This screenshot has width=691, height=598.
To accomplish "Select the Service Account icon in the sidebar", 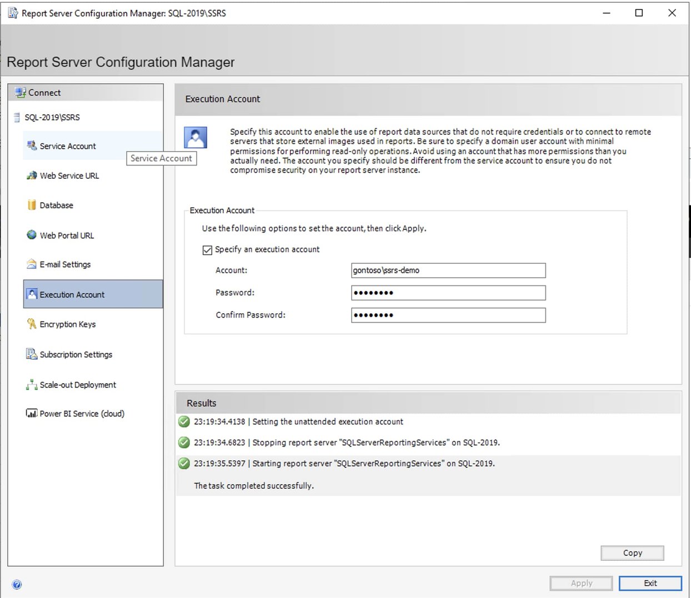I will [31, 145].
